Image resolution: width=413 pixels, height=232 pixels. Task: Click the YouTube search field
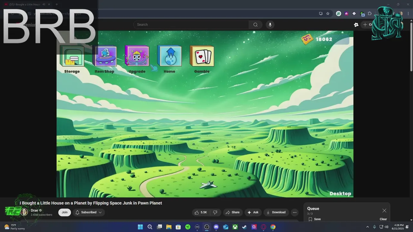click(191, 24)
